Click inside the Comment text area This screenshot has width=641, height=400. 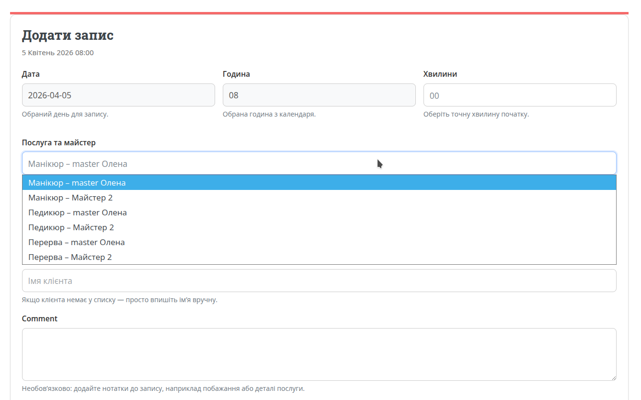pos(319,354)
